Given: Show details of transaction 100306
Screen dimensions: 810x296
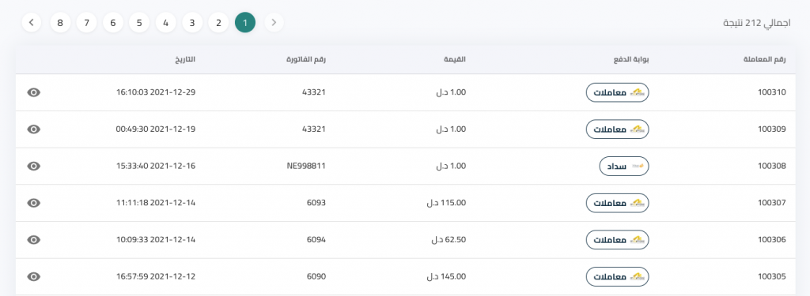Looking at the screenshot, I should coord(33,240).
